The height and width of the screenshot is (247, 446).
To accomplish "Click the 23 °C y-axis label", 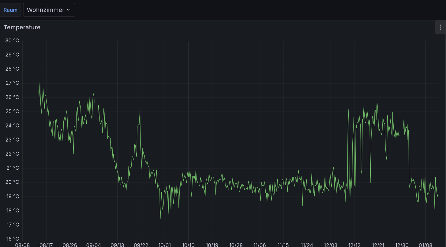I will coord(12,140).
